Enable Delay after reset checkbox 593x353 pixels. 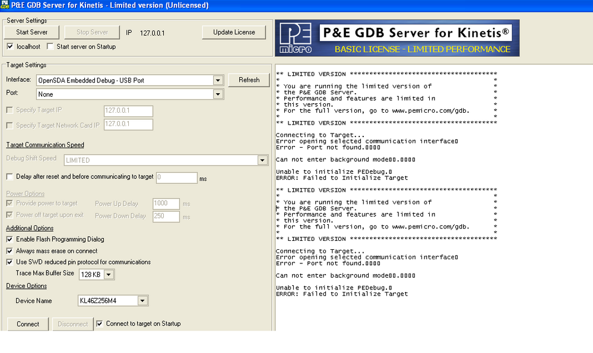click(x=10, y=177)
